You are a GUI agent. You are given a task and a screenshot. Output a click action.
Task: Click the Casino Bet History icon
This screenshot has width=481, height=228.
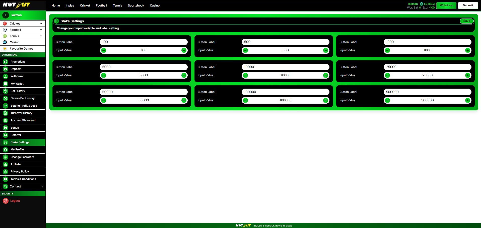6,98
